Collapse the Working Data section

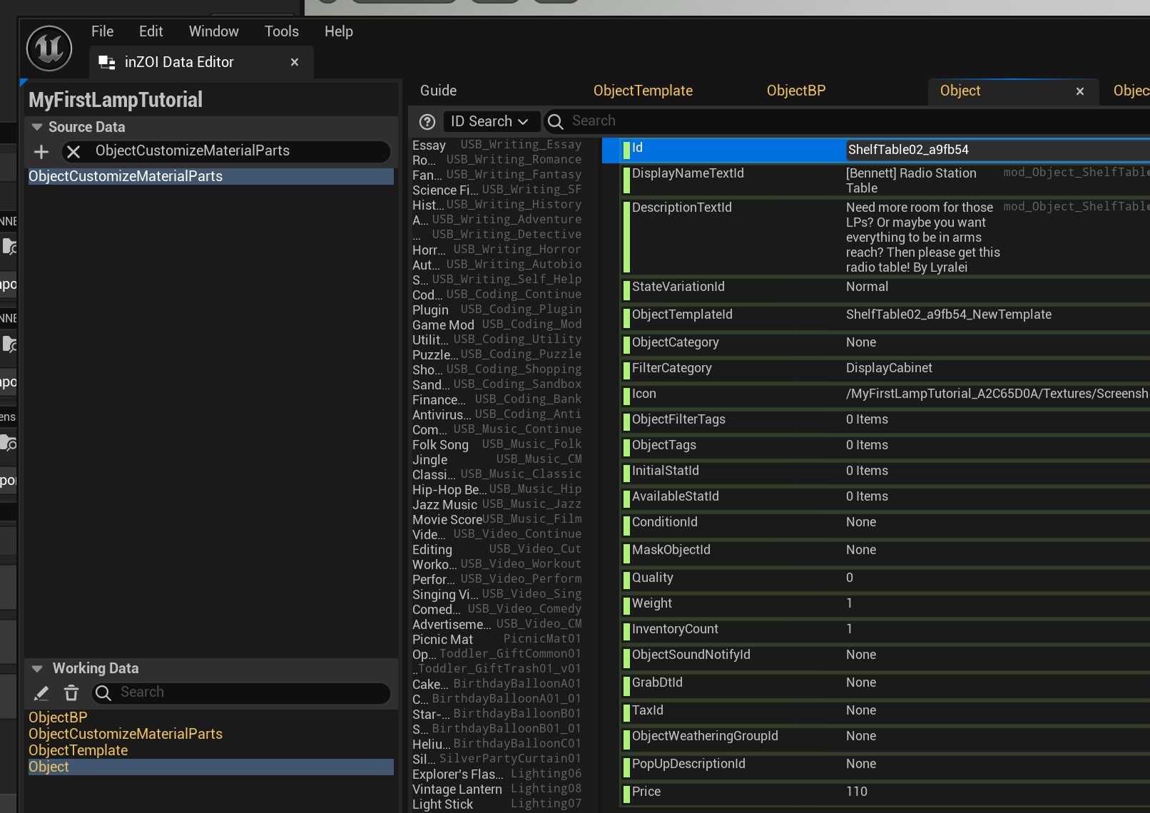(37, 669)
